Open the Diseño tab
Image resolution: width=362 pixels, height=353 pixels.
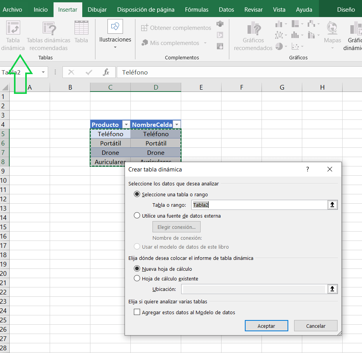(346, 9)
